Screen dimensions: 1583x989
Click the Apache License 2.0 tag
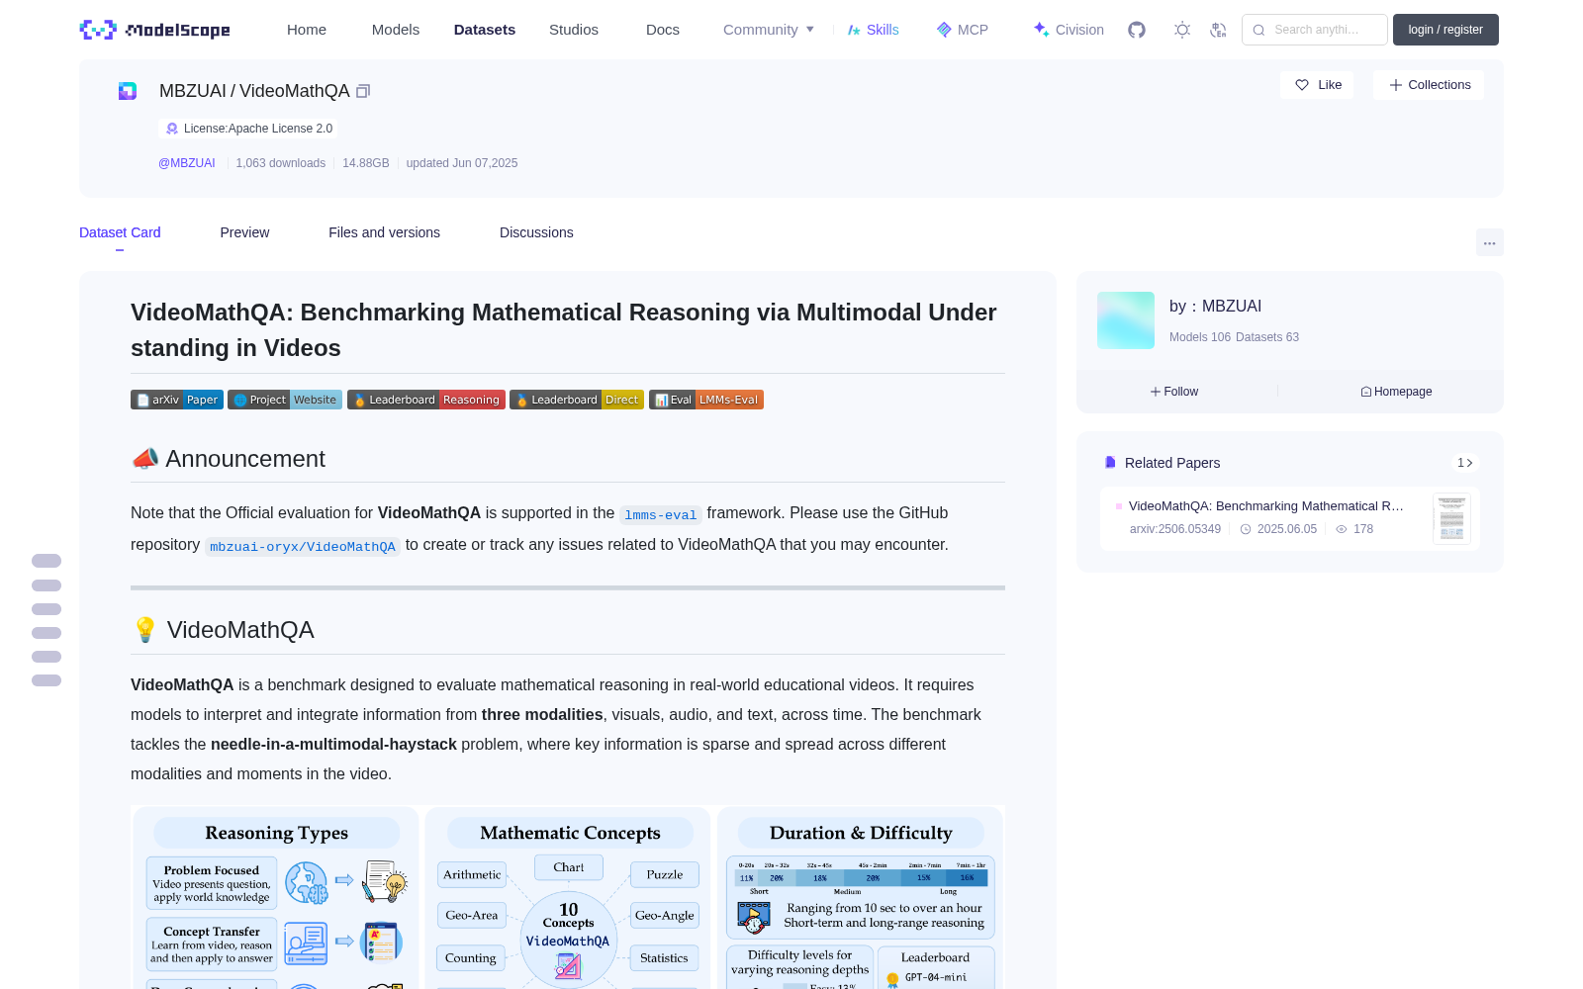248,129
